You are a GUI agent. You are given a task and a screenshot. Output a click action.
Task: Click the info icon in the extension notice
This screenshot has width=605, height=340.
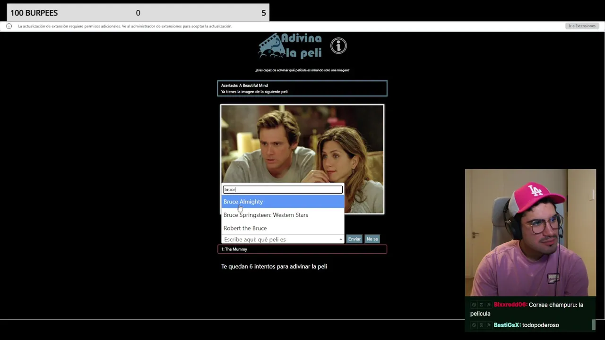[x=9, y=26]
